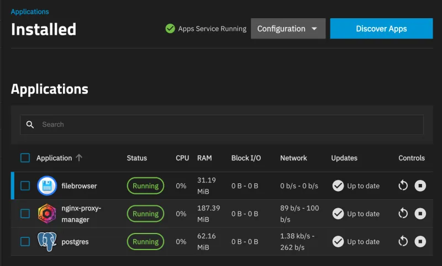Click the 89 b/s - 100 b/s network value

(299, 214)
